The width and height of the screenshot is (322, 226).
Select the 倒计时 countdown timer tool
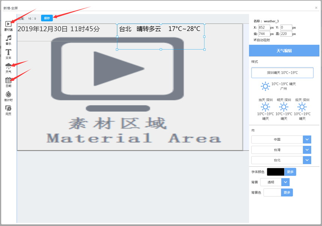pyautogui.click(x=8, y=96)
